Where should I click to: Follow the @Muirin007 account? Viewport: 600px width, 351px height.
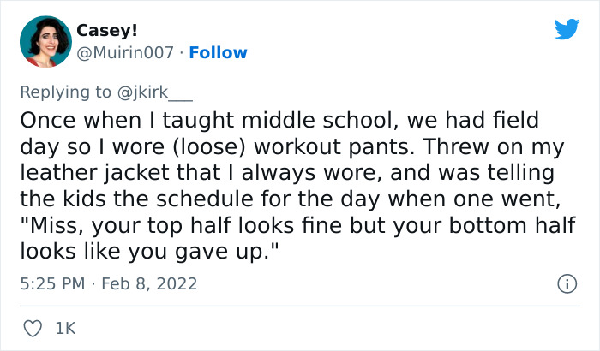click(218, 53)
